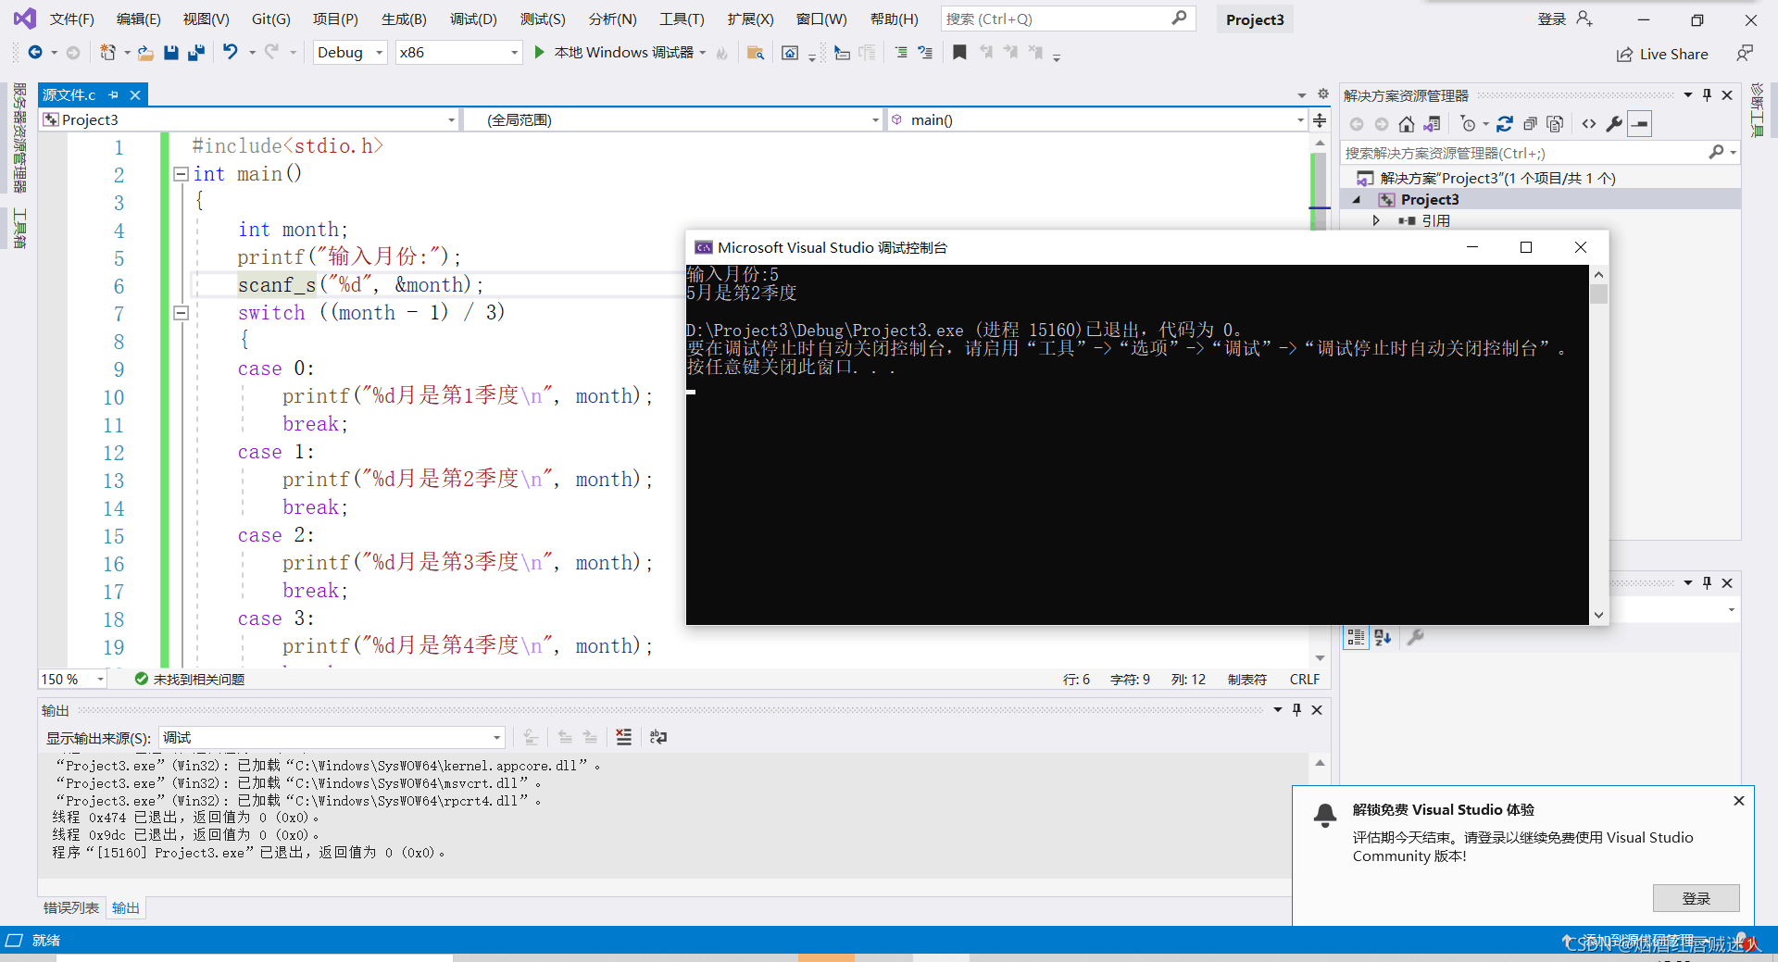Click the Save All icon

click(195, 53)
